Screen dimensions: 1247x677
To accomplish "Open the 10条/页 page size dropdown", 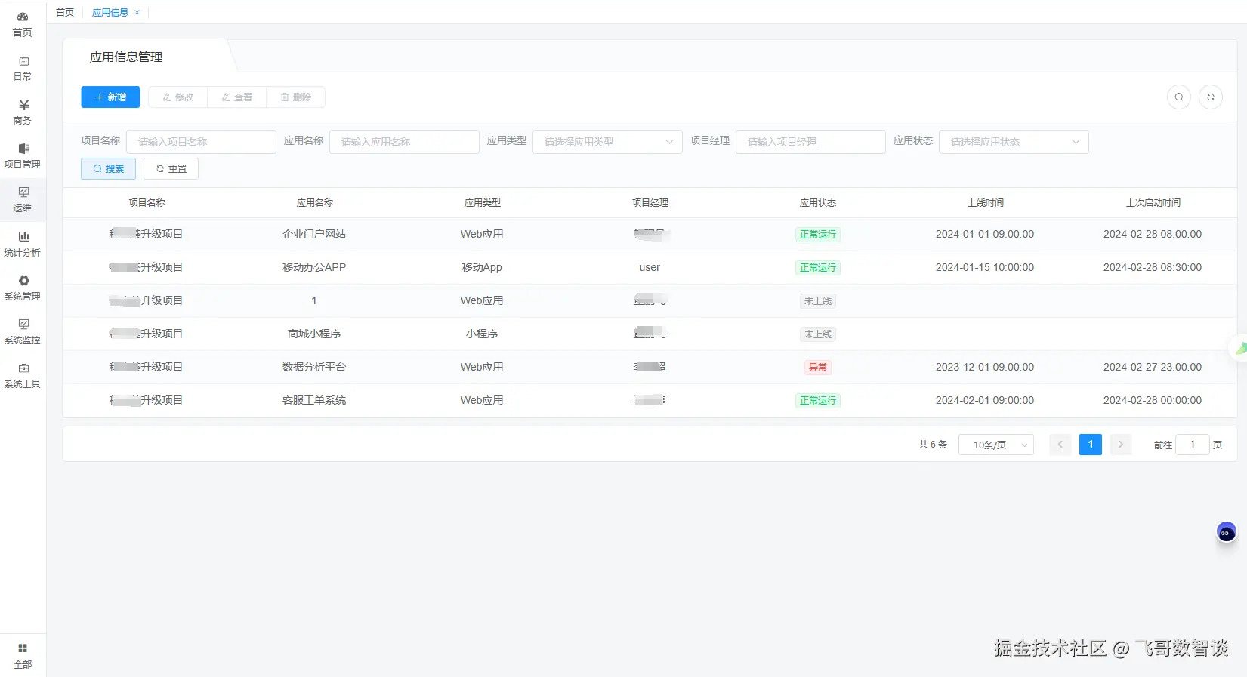I will pos(996,445).
